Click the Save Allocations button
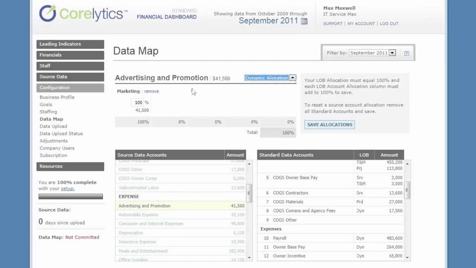The image size is (476, 268). pyautogui.click(x=329, y=125)
